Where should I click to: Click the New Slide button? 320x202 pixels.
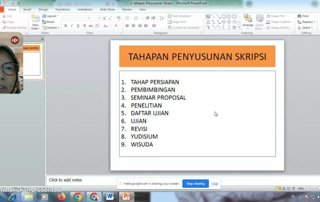(x=35, y=22)
